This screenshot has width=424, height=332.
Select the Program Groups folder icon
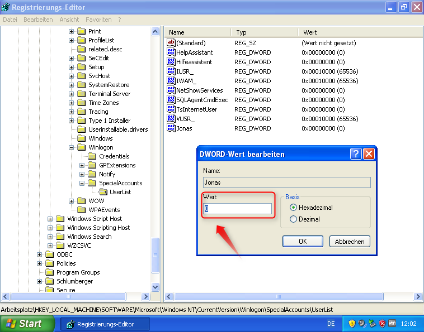point(49,272)
